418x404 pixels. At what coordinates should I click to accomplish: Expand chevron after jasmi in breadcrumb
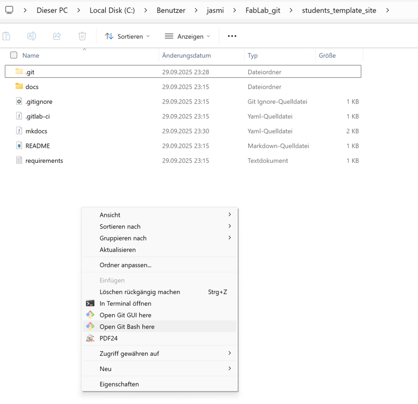point(234,11)
